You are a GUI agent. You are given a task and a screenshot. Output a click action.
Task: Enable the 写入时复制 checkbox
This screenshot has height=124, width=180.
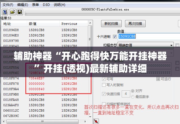[x=104, y=85]
